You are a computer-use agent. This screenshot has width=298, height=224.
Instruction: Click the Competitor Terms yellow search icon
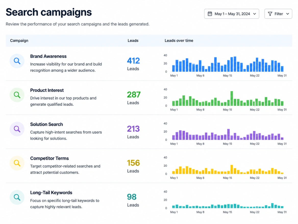click(x=17, y=163)
